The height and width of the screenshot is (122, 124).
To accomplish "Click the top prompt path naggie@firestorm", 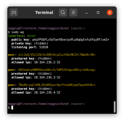I will point(22,28).
